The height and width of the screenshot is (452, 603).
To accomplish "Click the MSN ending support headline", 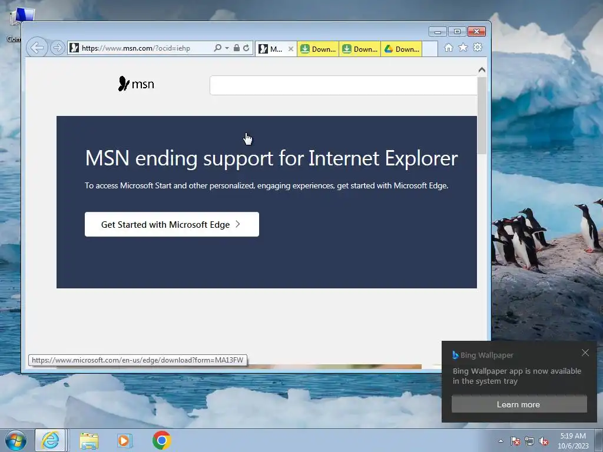I will coord(271,158).
